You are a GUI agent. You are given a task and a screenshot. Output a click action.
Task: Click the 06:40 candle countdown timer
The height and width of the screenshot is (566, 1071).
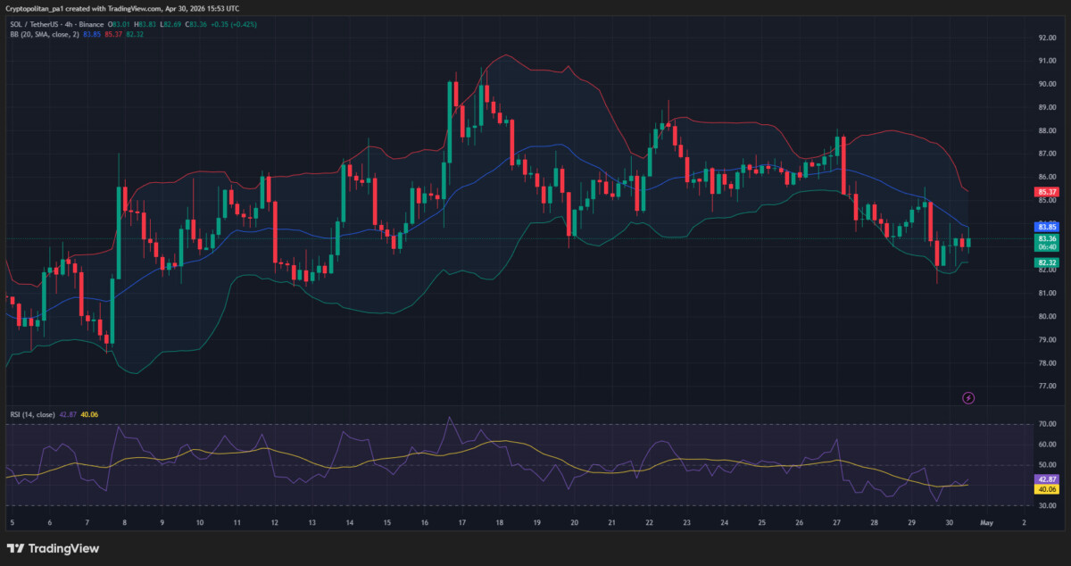1047,248
